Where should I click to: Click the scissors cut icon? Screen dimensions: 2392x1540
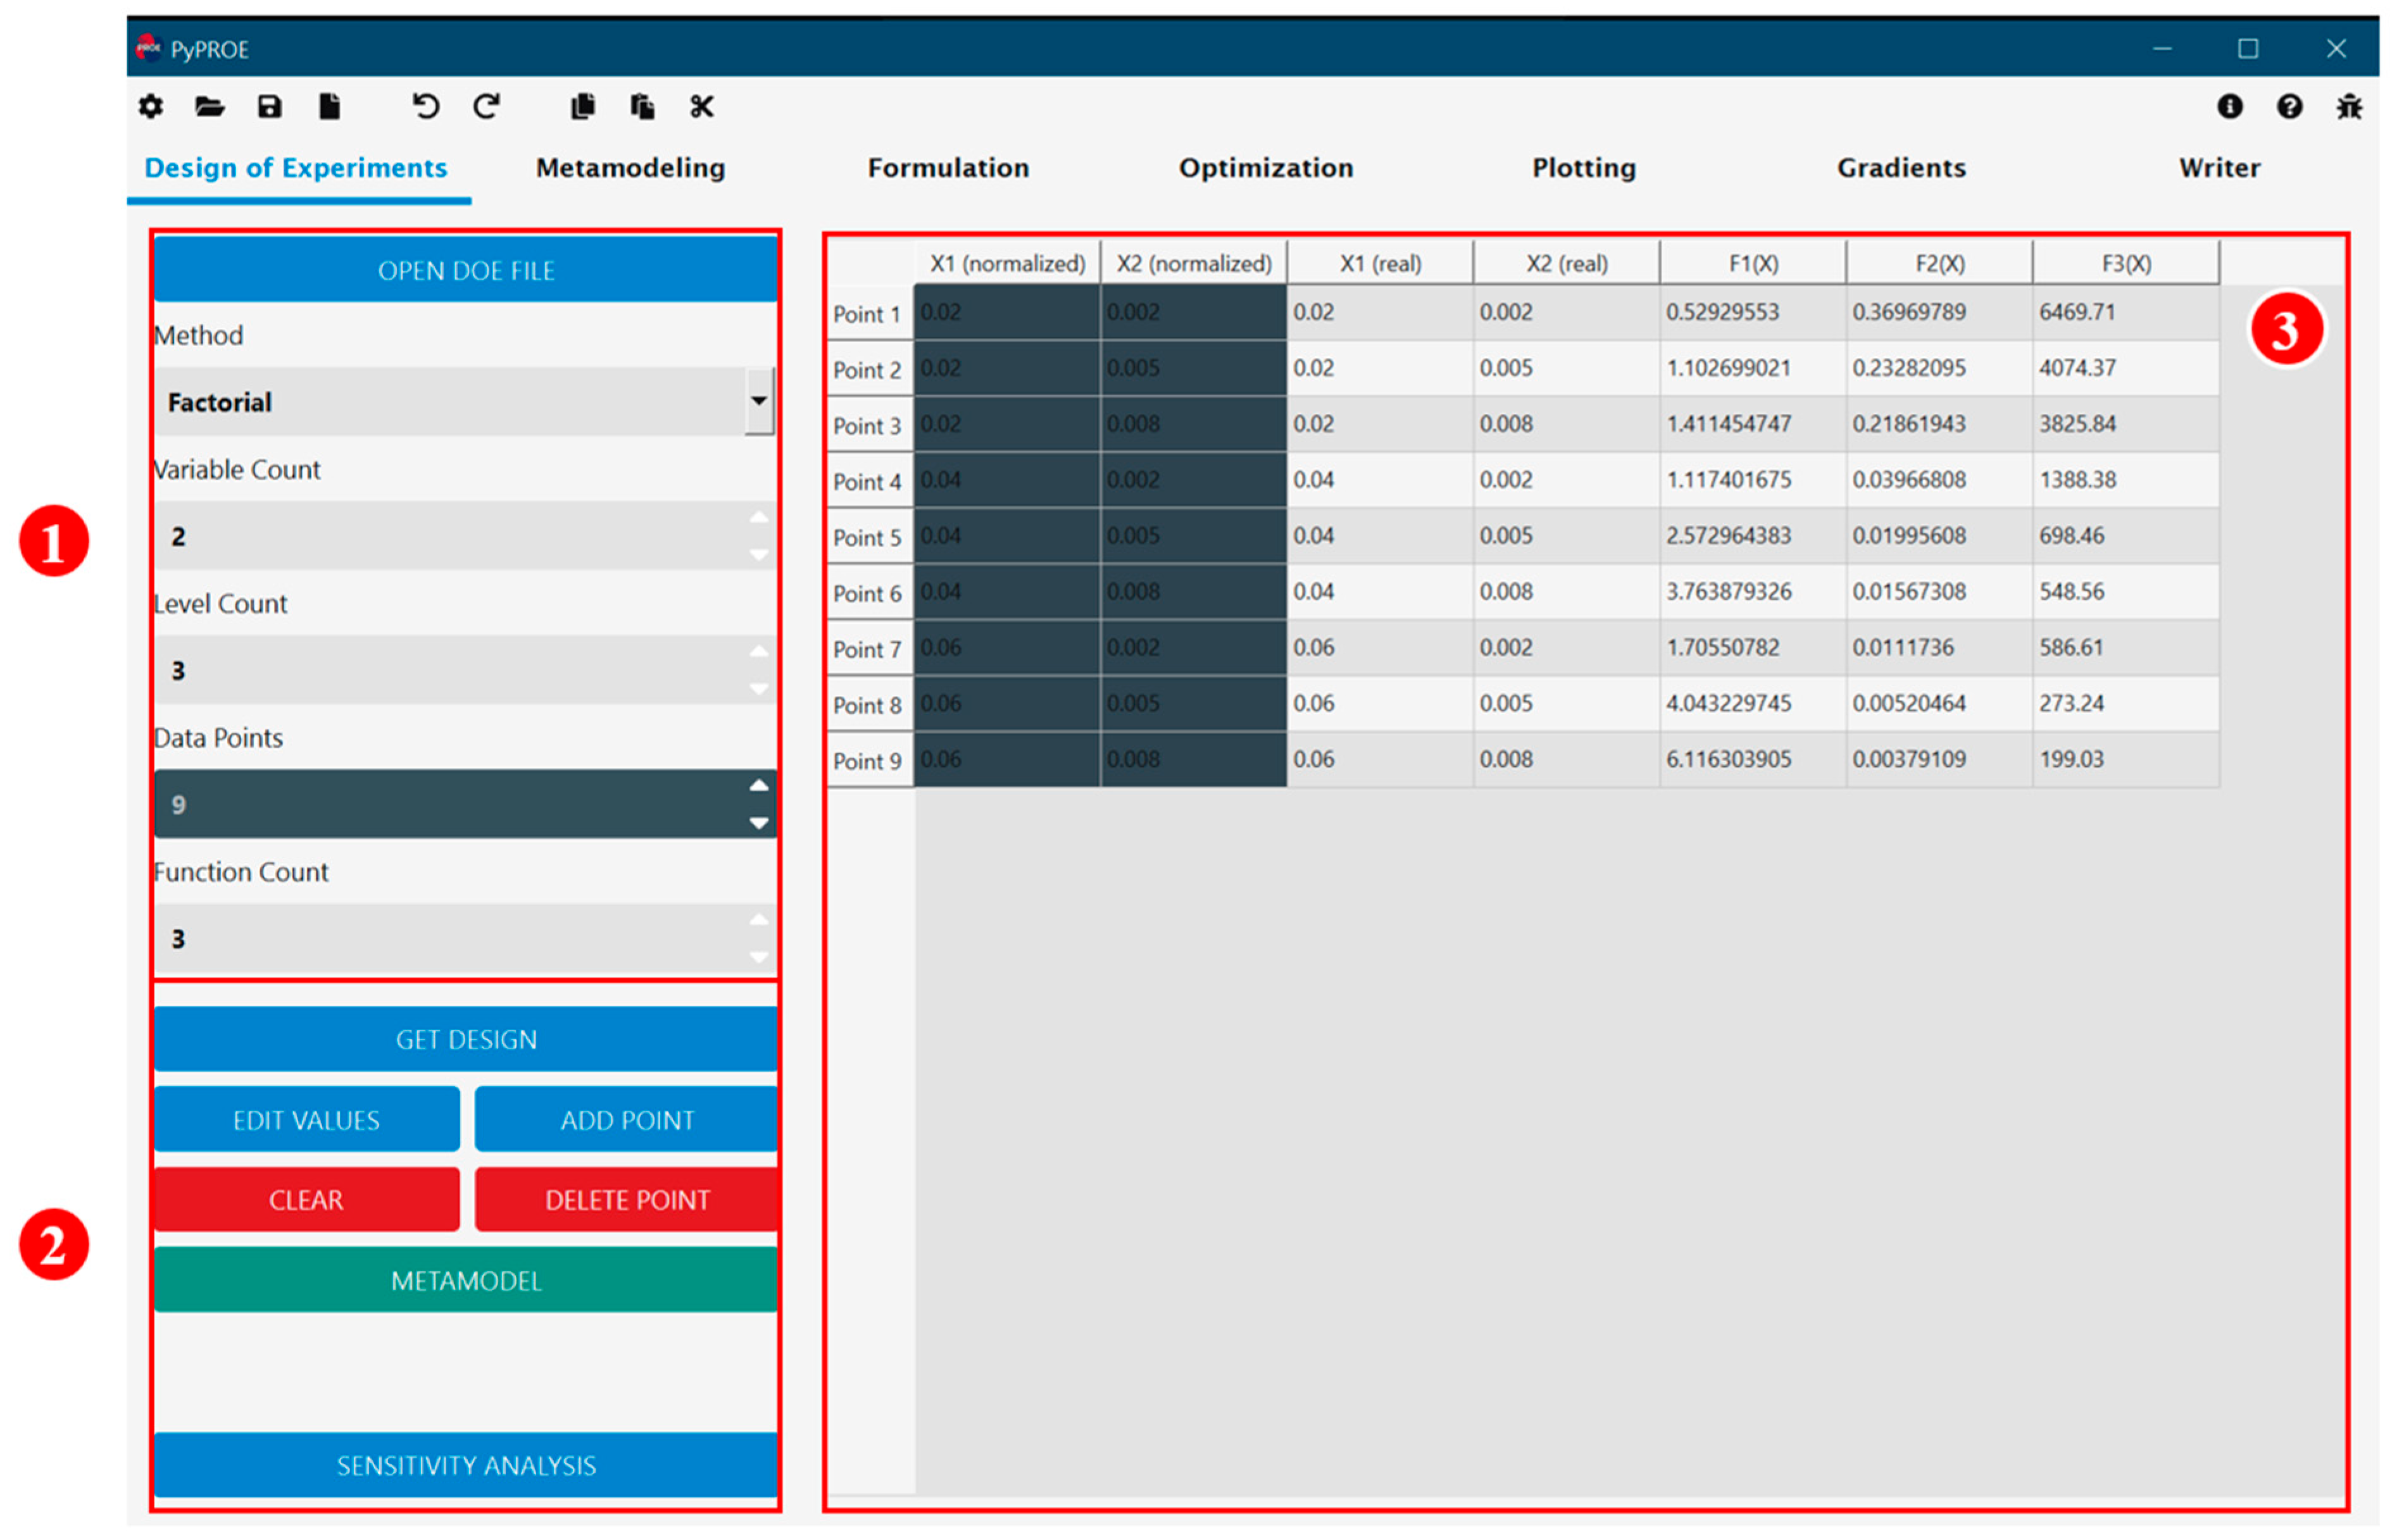tap(701, 106)
